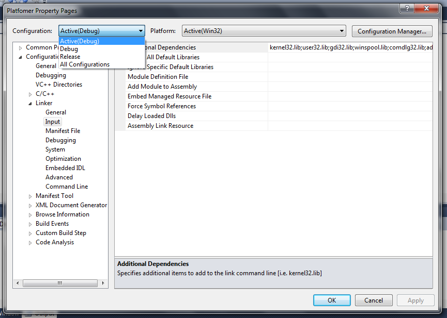Collapse the Configuration dropdown arrow

tap(140, 31)
